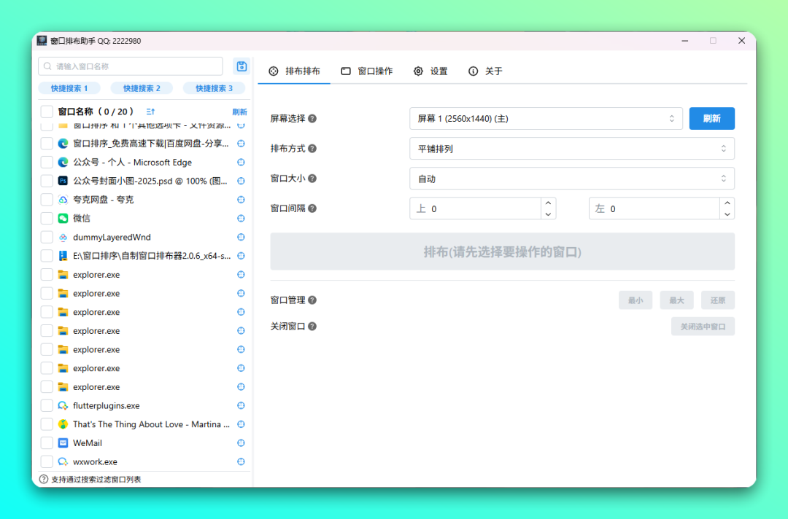Screen dimensions: 788x519
Task: Select the That's The Thing About Love row text
Action: [151, 424]
